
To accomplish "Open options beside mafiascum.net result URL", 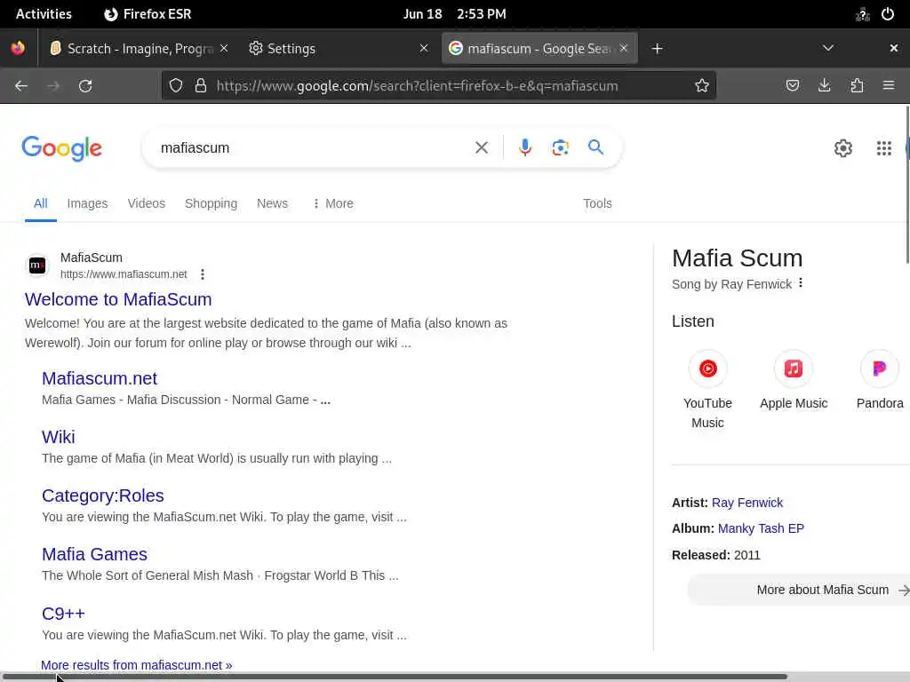I will pos(203,274).
